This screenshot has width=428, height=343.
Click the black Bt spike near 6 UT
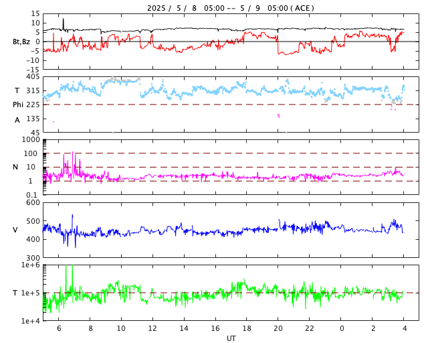(64, 24)
